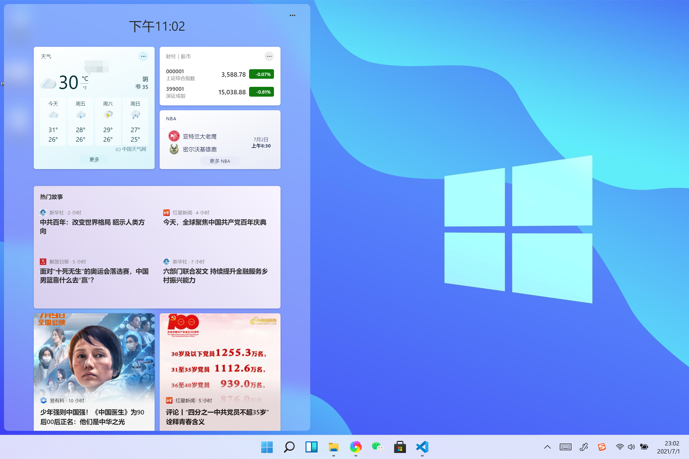This screenshot has width=689, height=459.
Task: Open File Explorer from taskbar
Action: (x=333, y=447)
